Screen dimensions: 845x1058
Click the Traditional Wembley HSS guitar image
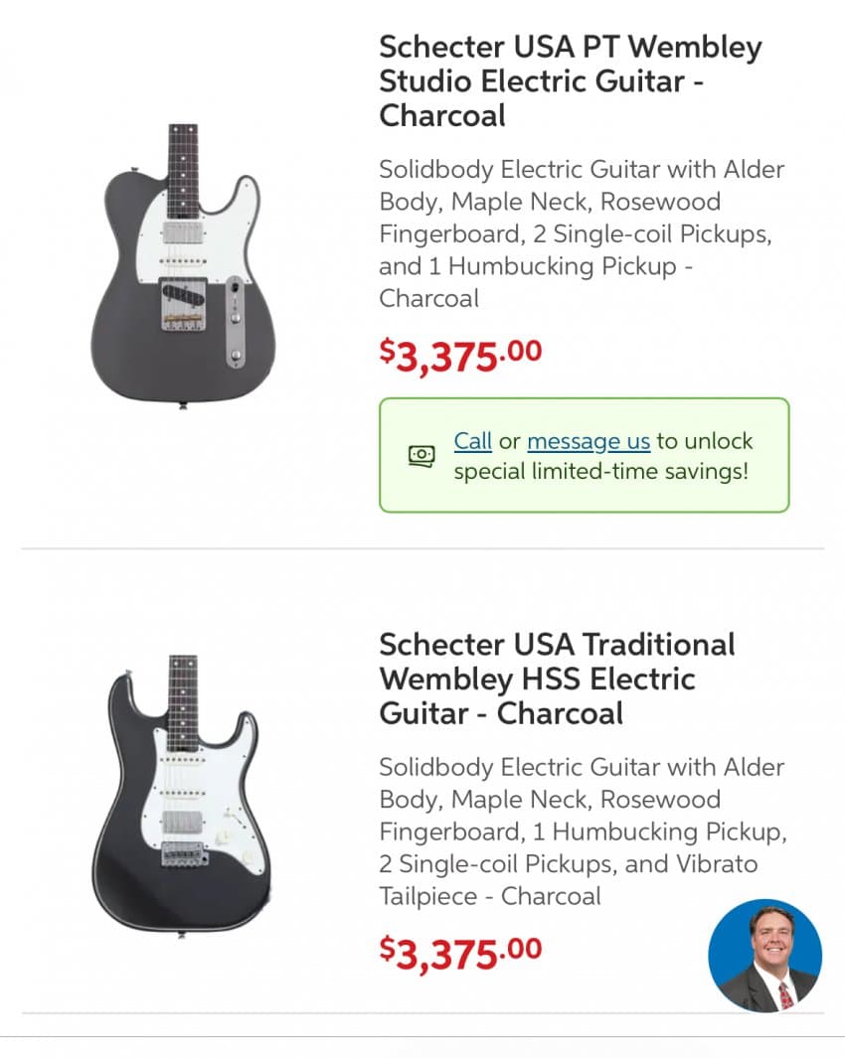[x=182, y=796]
